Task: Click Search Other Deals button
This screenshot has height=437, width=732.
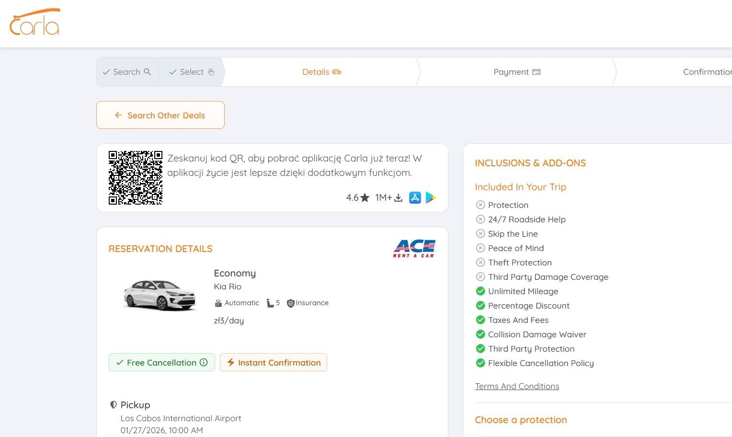Action: tap(160, 115)
